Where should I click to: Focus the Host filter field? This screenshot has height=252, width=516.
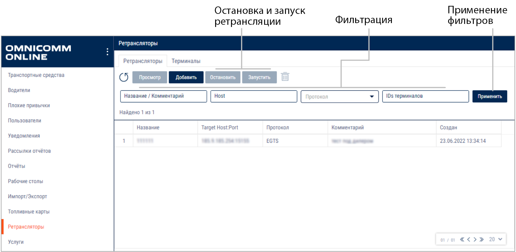[x=254, y=96]
